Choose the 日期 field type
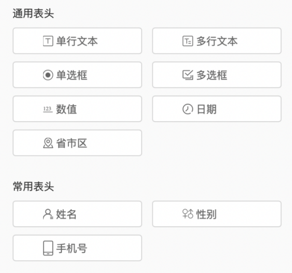 [x=207, y=109]
